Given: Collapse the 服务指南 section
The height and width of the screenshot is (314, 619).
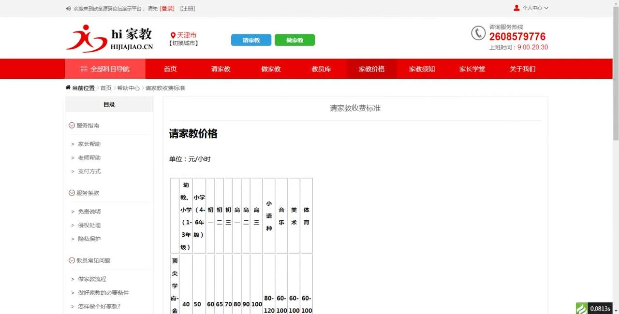Looking at the screenshot, I should pos(72,125).
